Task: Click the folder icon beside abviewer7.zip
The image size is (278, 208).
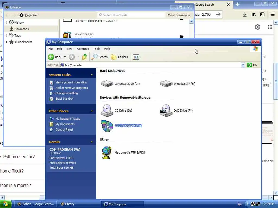Action: (182, 36)
